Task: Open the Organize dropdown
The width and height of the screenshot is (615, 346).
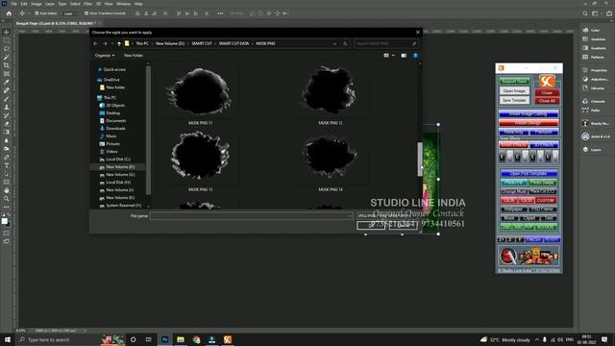Action: pyautogui.click(x=105, y=56)
